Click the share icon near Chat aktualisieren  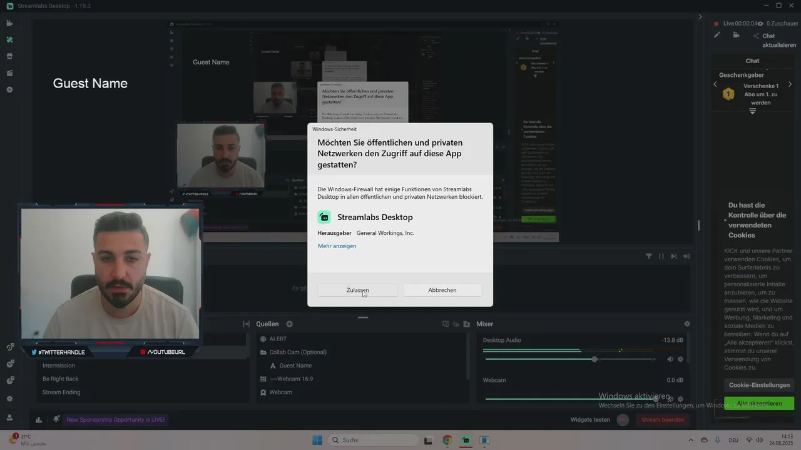pos(756,36)
